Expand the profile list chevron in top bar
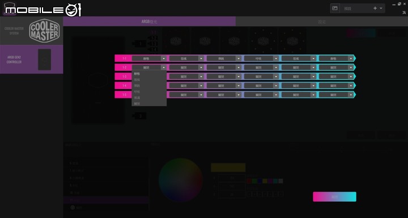 pos(381,8)
